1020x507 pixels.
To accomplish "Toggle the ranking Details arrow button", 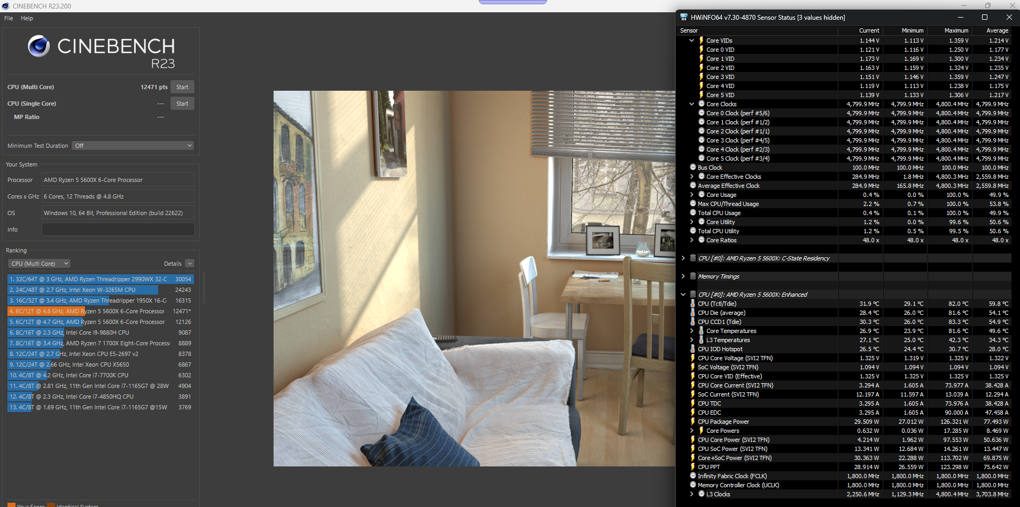I will (190, 263).
